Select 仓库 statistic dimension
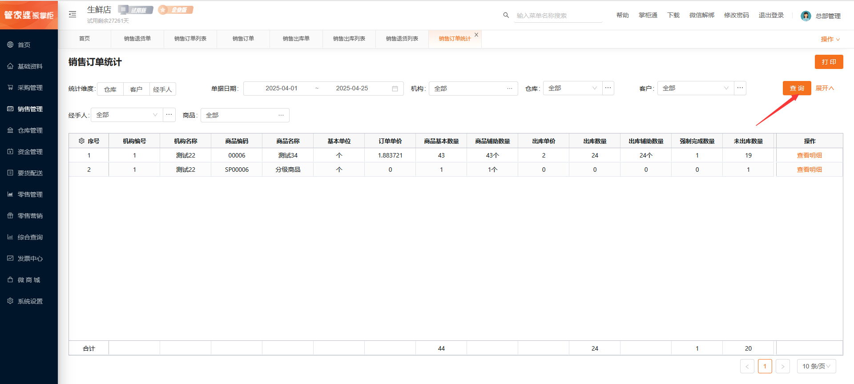This screenshot has height=384, width=854. pos(110,89)
